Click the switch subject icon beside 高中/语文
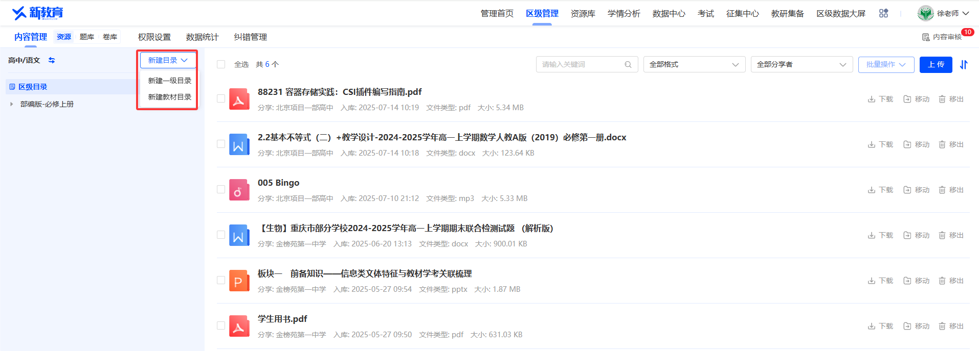The height and width of the screenshot is (351, 979). pyautogui.click(x=52, y=60)
